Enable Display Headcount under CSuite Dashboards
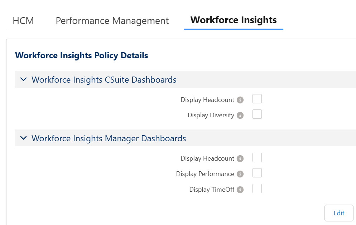Screen dimensions: 356x225 click(257, 99)
